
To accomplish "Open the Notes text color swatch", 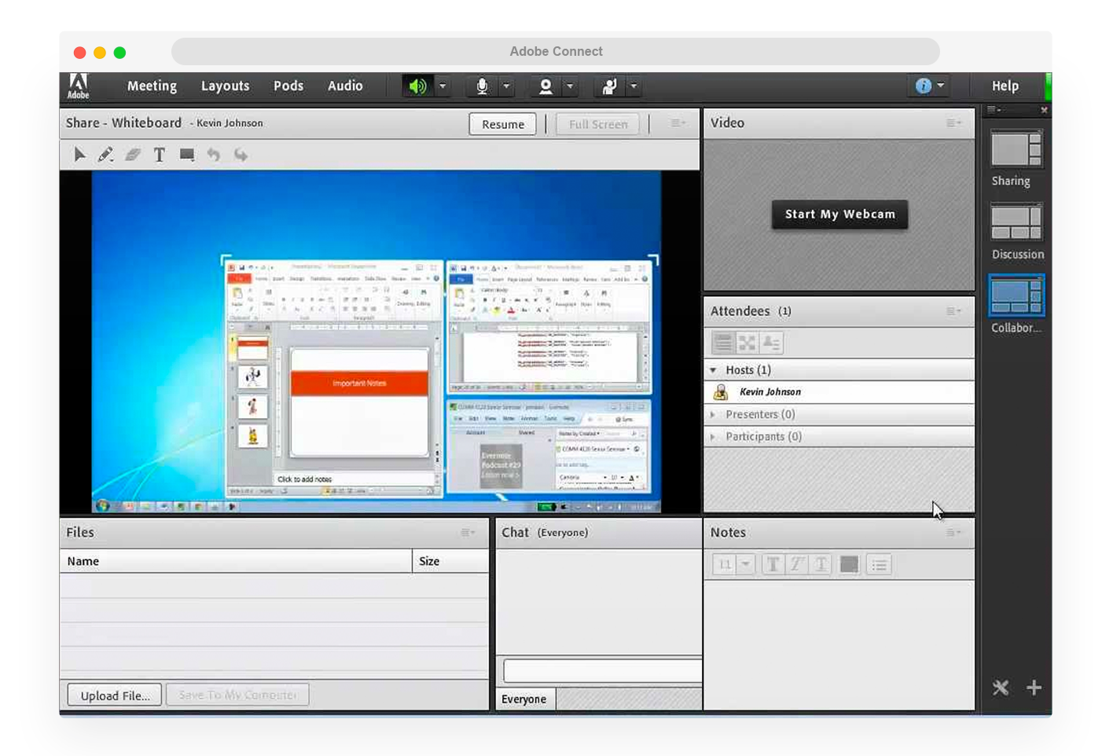I will click(x=849, y=564).
